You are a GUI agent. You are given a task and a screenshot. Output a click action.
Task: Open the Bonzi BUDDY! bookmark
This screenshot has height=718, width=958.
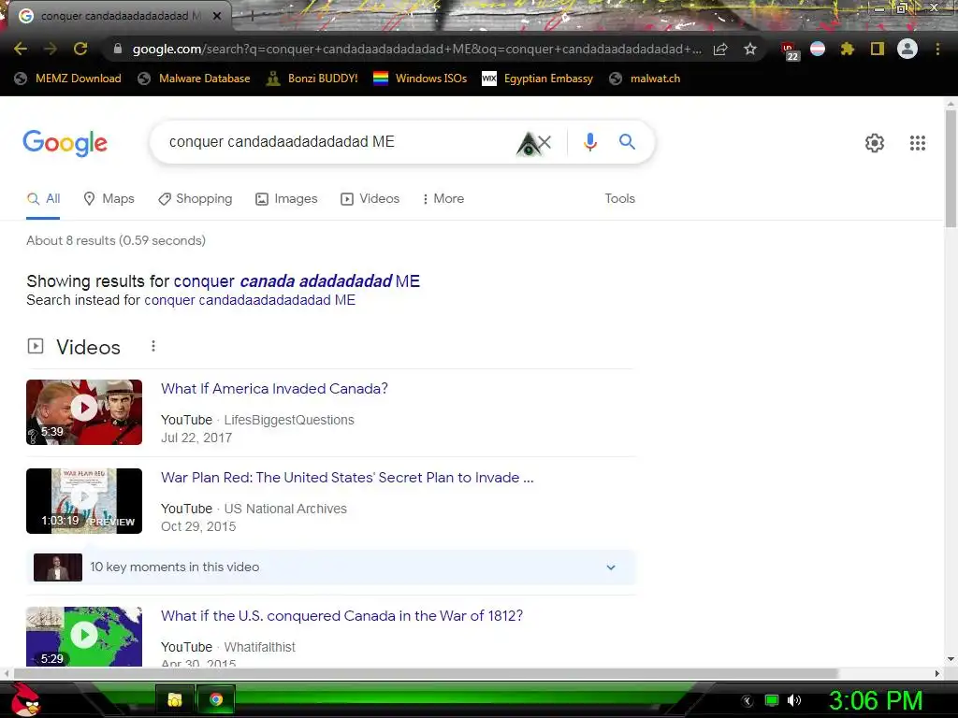[x=312, y=79]
